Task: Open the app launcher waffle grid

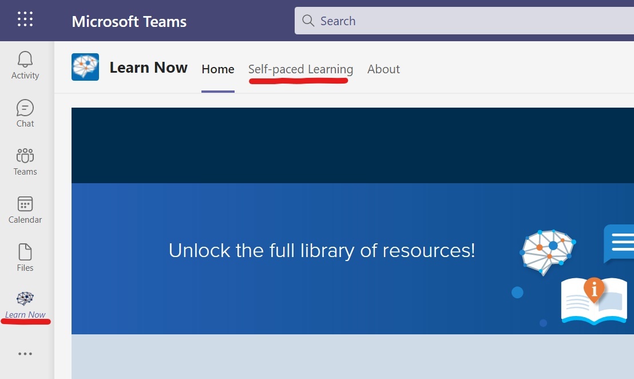Action: 25,19
